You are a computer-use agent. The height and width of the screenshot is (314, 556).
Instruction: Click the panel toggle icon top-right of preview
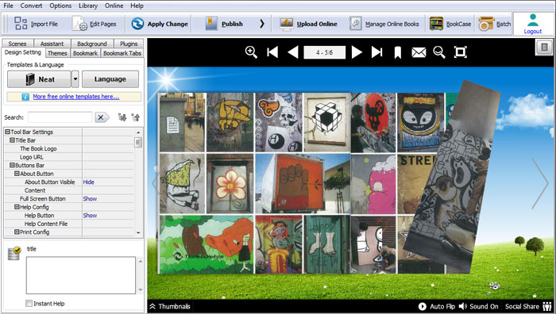pos(544,47)
